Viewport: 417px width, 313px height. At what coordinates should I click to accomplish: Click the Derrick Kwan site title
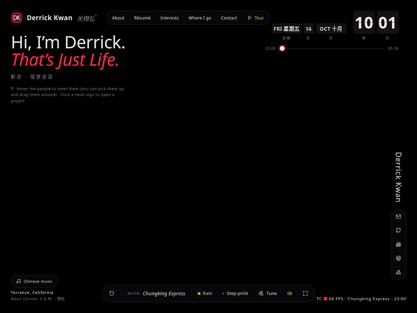pyautogui.click(x=50, y=18)
